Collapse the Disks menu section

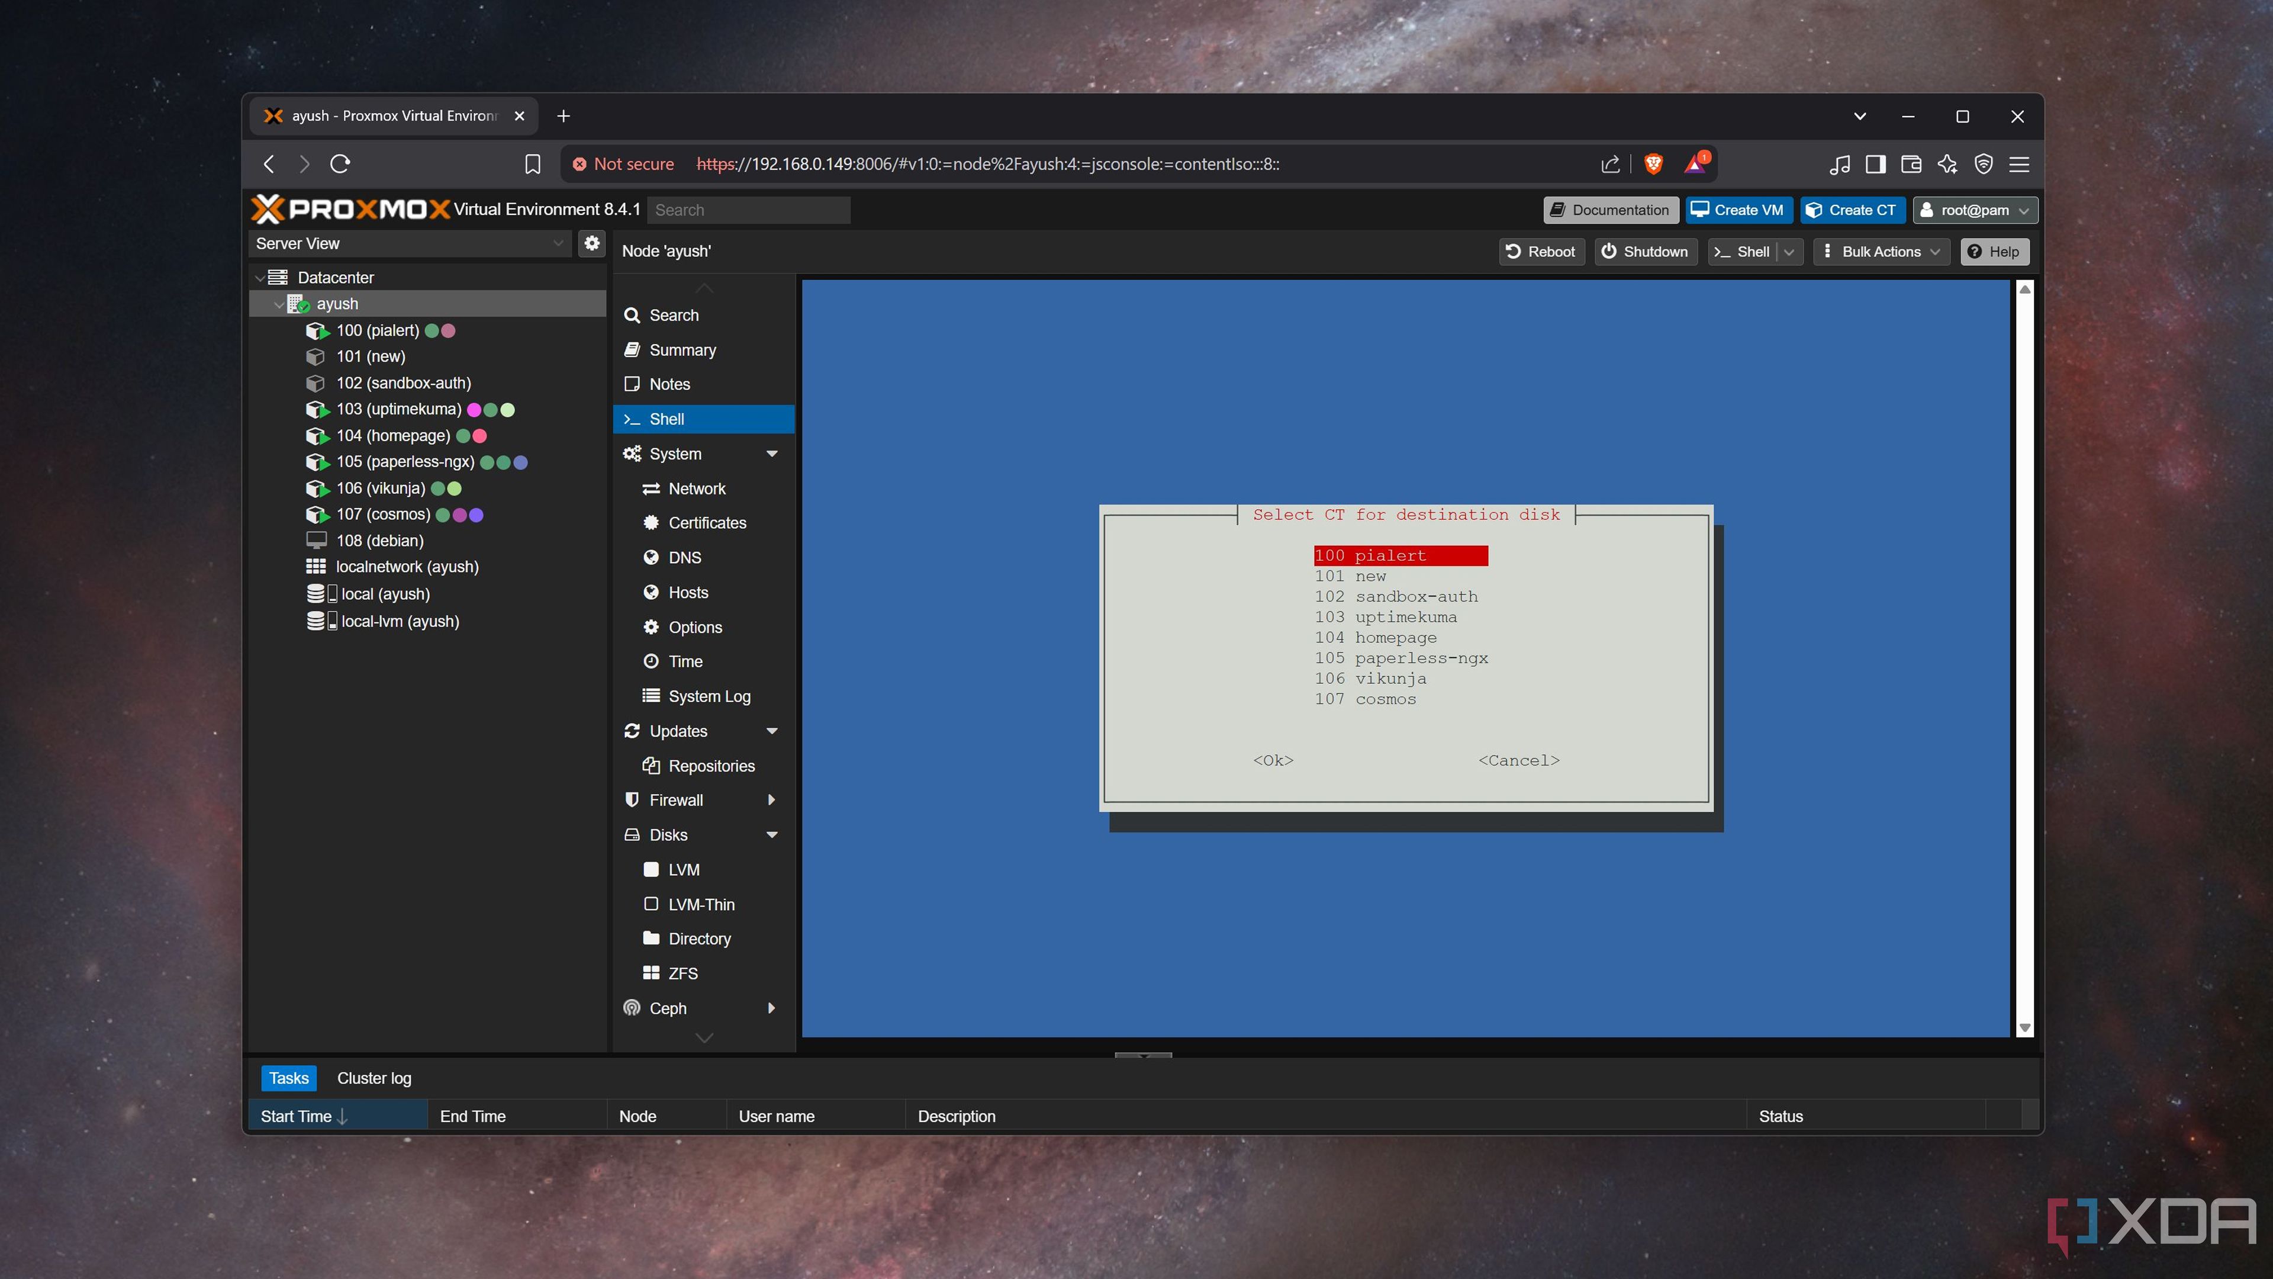(x=772, y=835)
